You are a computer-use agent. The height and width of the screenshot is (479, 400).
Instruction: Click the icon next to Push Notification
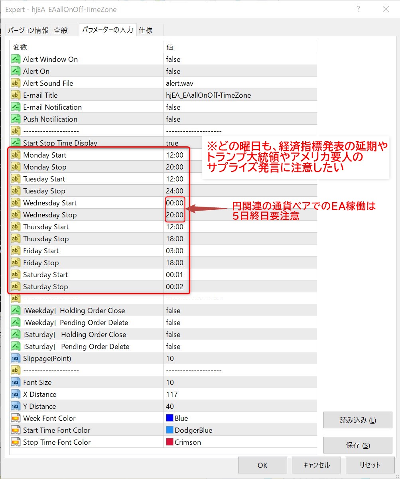click(x=16, y=119)
